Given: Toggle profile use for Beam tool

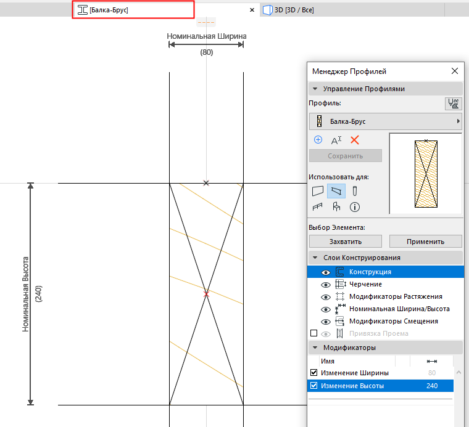Looking at the screenshot, I should click(336, 191).
